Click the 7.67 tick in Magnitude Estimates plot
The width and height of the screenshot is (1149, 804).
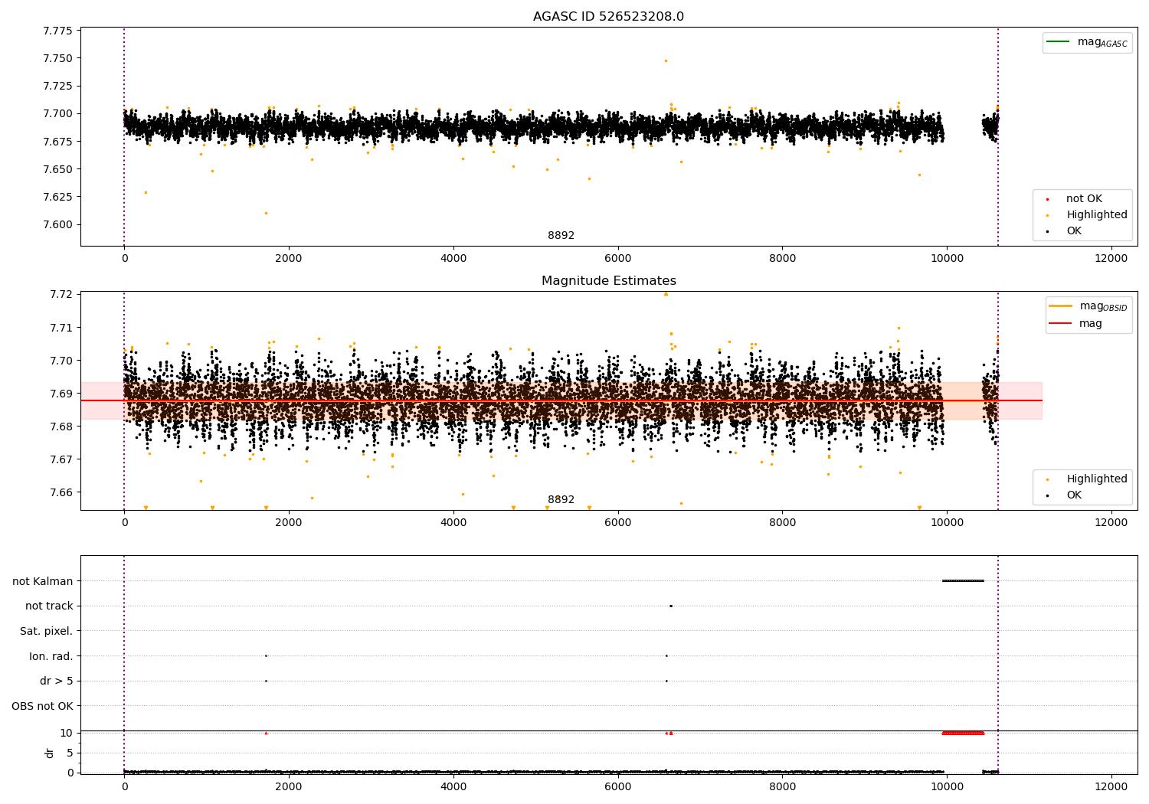tap(61, 459)
